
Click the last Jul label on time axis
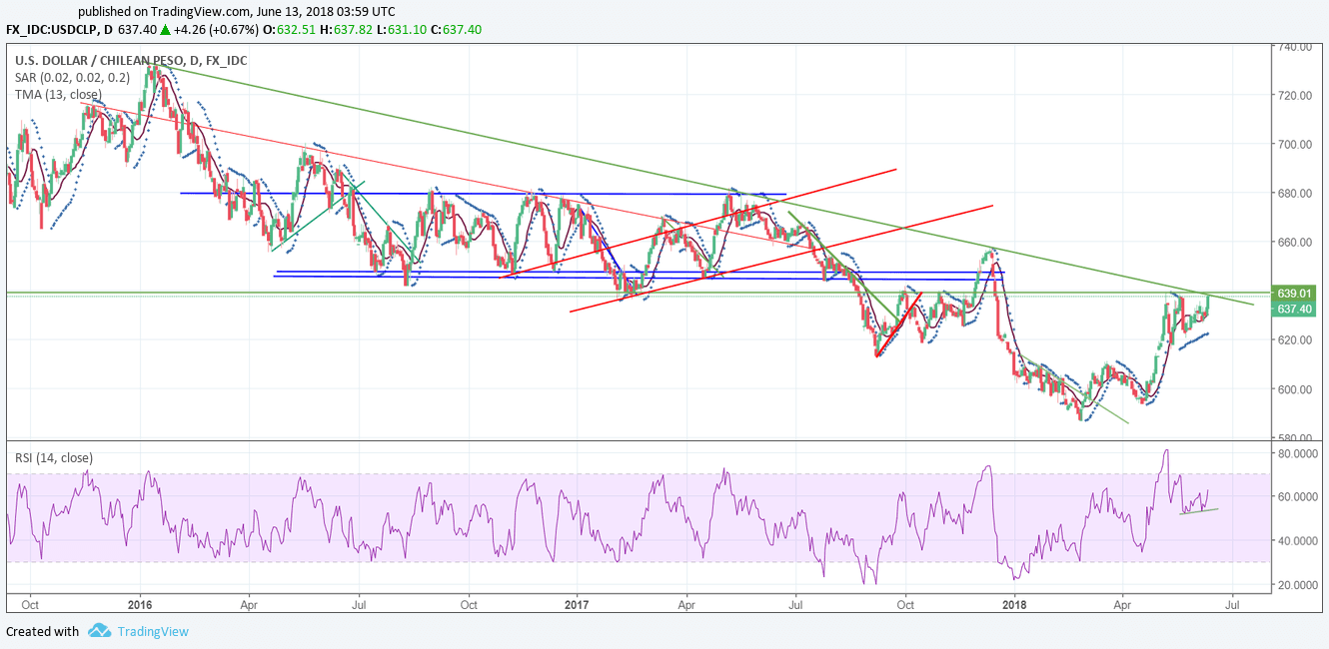click(1232, 604)
